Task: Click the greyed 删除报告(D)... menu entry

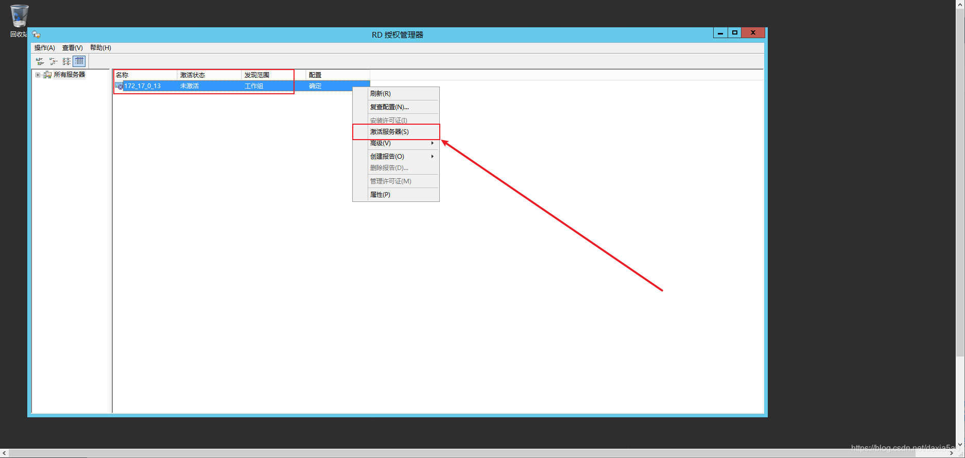Action: pos(396,168)
